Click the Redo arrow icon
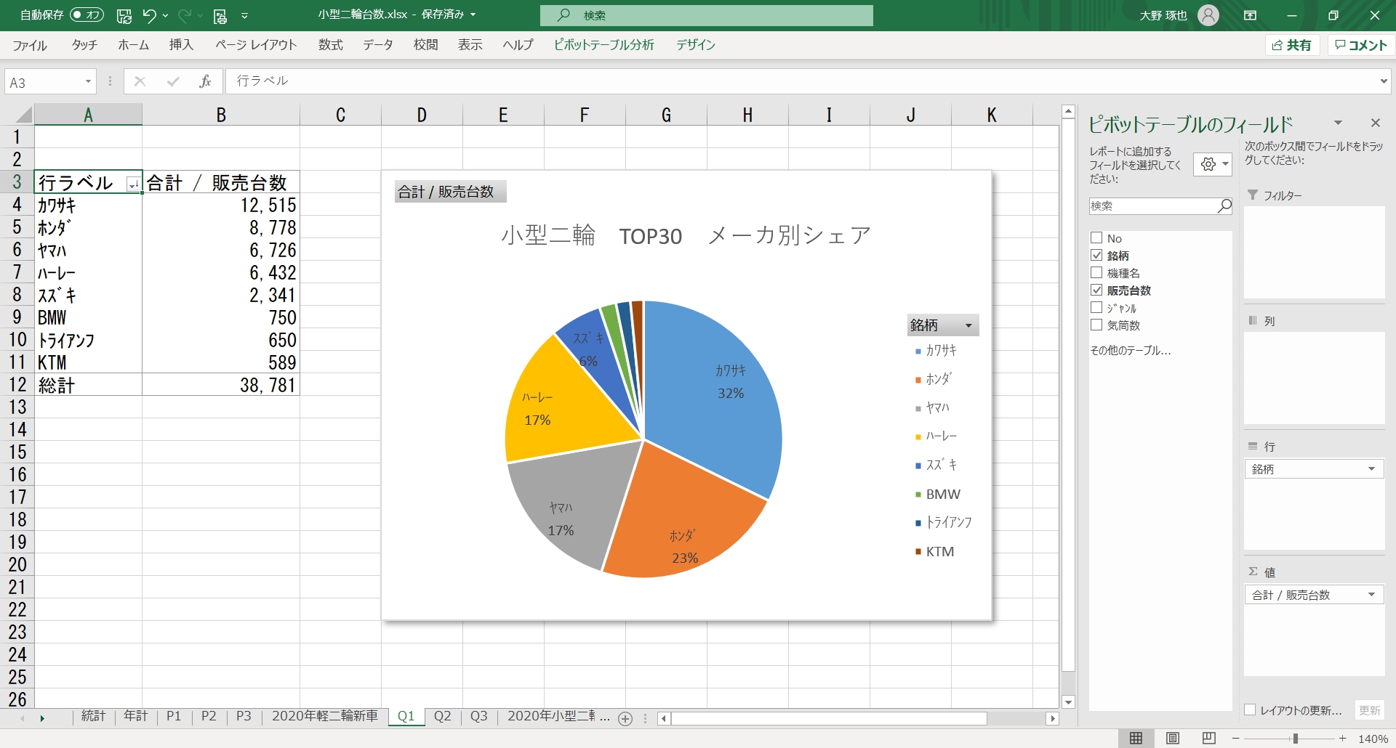Viewport: 1396px width, 748px height. pyautogui.click(x=185, y=15)
